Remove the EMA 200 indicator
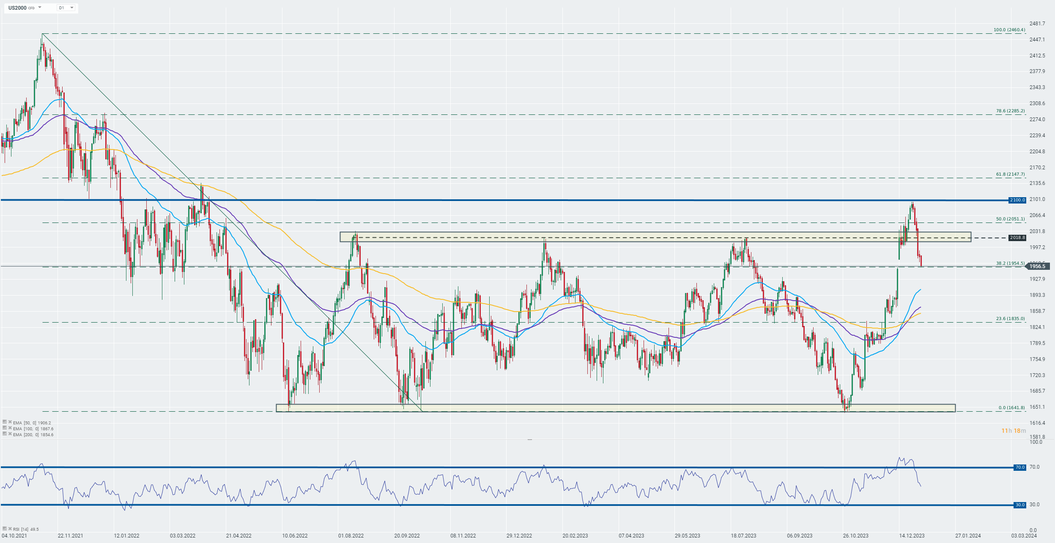Screen dimensions: 1055x543 click(x=10, y=434)
